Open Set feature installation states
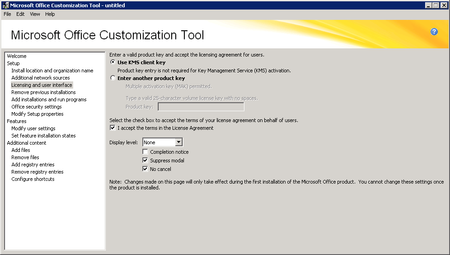Viewport: 450px width, 255px height. point(43,136)
